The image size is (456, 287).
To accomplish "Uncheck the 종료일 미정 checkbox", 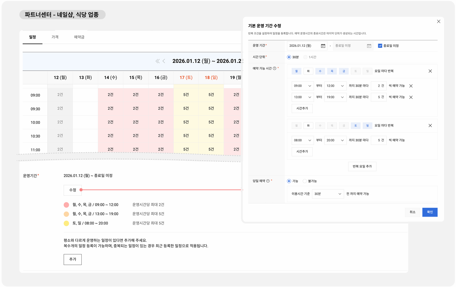I will 380,46.
